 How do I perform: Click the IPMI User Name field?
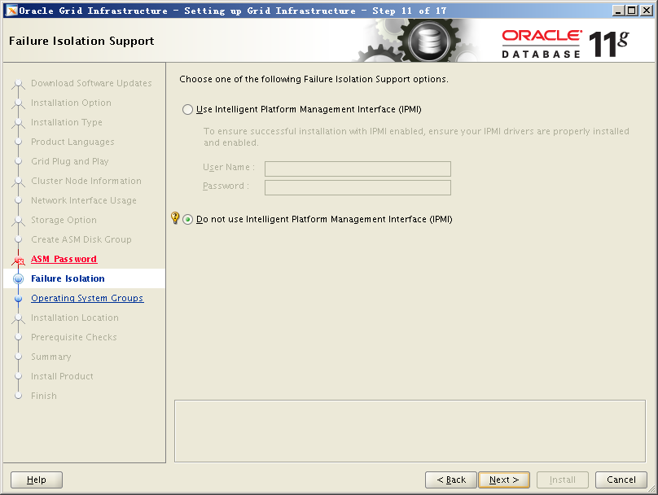[x=358, y=169]
